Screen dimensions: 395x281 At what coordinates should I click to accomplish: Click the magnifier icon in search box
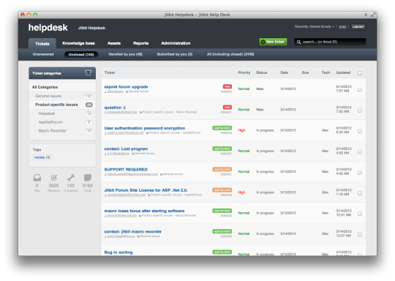[298, 42]
